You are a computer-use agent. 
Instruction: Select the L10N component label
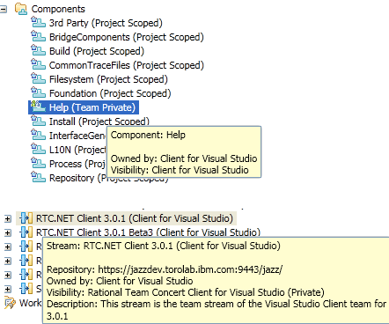(77, 150)
